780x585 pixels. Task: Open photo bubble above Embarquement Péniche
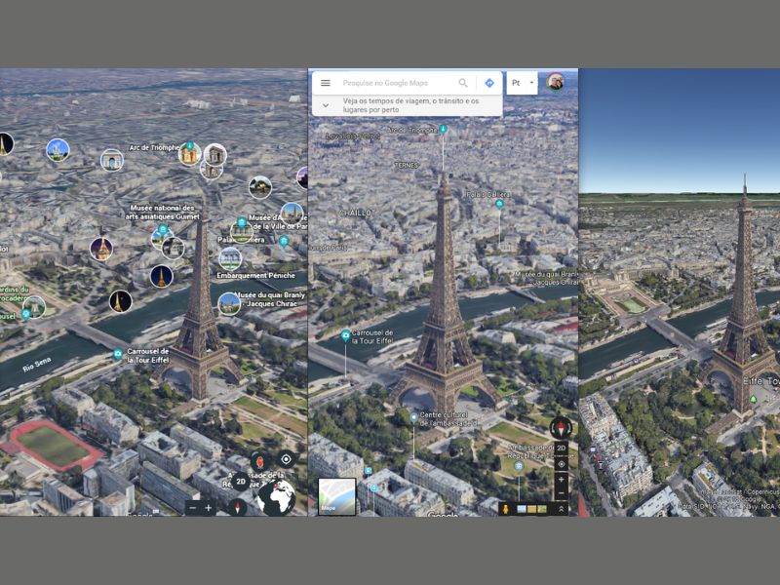(x=230, y=258)
